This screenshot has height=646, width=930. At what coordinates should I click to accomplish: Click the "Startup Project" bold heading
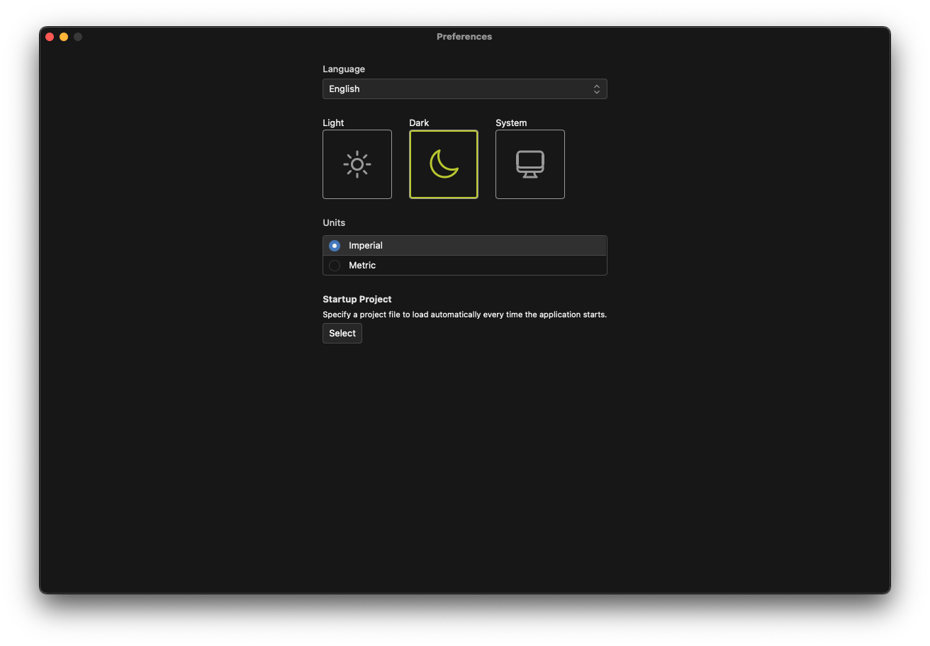coord(357,300)
